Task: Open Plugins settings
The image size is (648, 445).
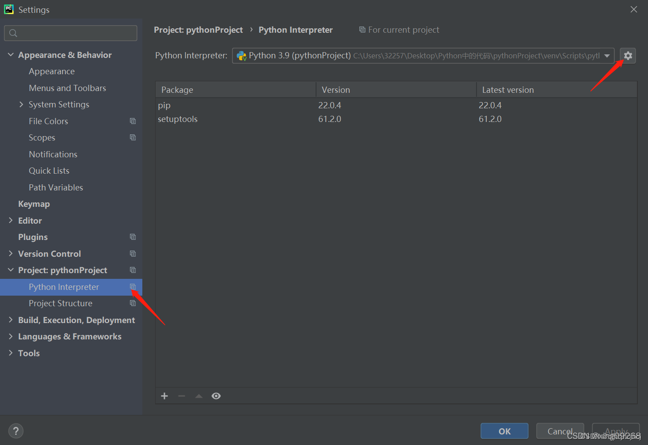Action: point(33,237)
